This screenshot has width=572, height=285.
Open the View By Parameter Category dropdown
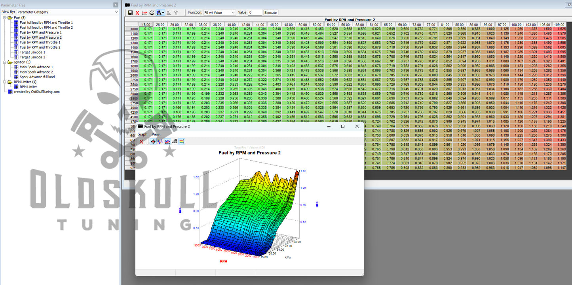click(67, 12)
